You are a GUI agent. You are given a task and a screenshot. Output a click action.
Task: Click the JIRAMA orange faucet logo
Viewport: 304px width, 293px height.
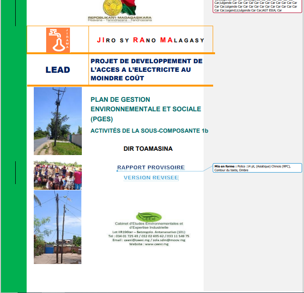[x=58, y=40]
